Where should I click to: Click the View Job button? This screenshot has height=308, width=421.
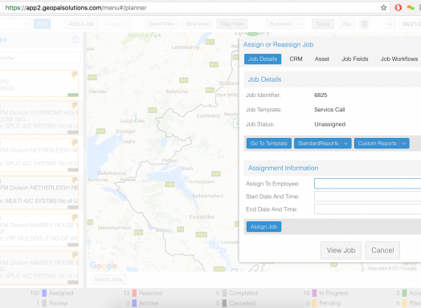pos(341,250)
